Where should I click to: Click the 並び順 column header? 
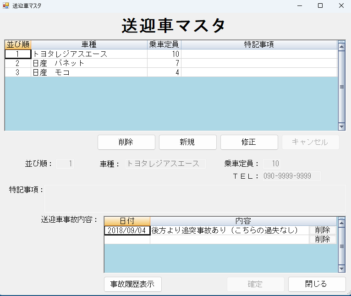click(18, 44)
